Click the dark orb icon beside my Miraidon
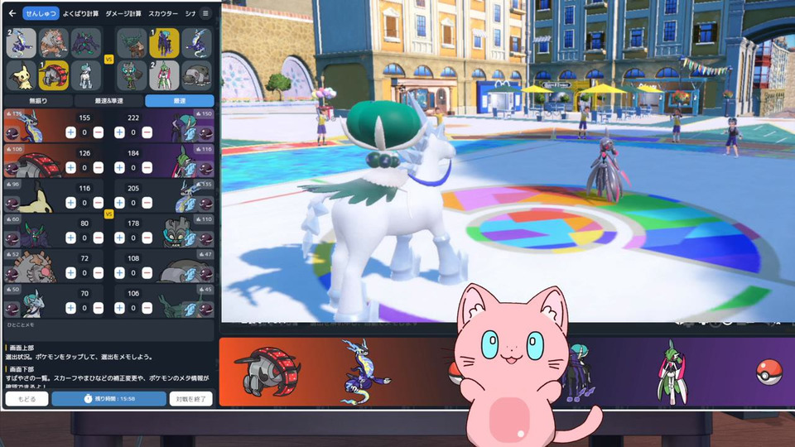 [x=12, y=134]
